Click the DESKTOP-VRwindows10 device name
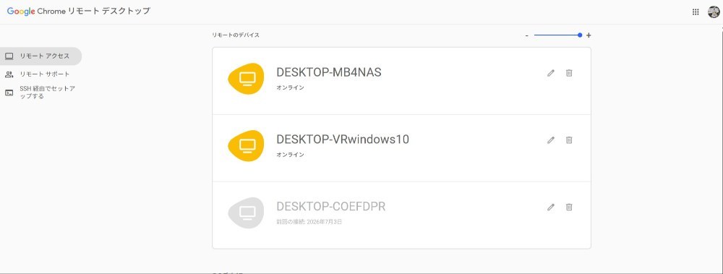The image size is (723, 274). pos(343,140)
